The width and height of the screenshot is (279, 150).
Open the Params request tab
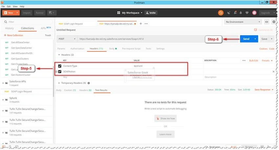pyautogui.click(x=61, y=49)
